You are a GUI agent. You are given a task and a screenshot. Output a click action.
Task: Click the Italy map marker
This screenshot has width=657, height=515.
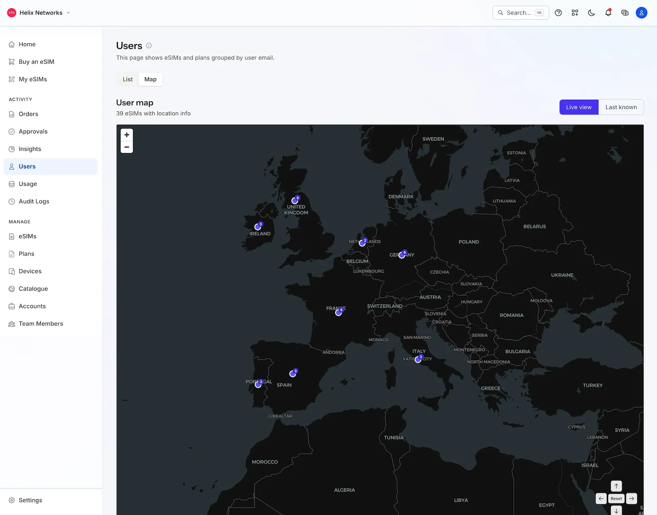(418, 359)
